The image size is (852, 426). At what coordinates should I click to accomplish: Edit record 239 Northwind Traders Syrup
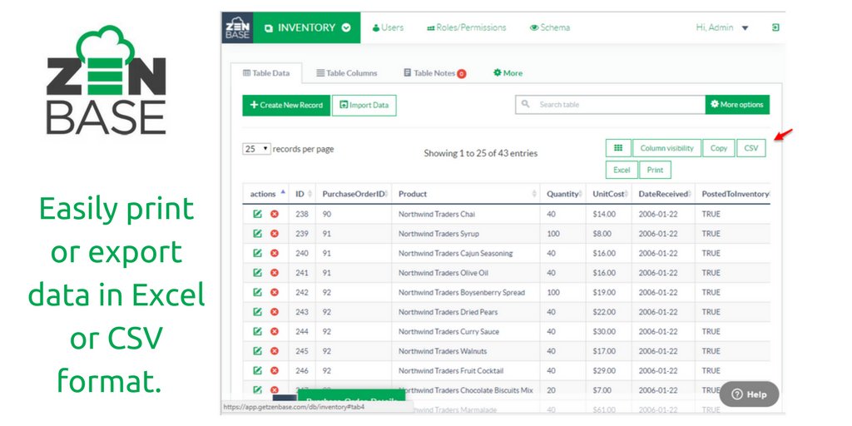(x=258, y=234)
